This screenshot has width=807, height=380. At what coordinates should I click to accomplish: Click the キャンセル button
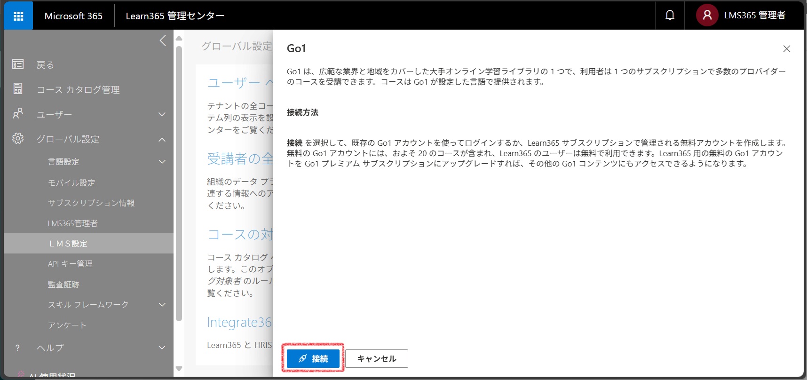377,358
